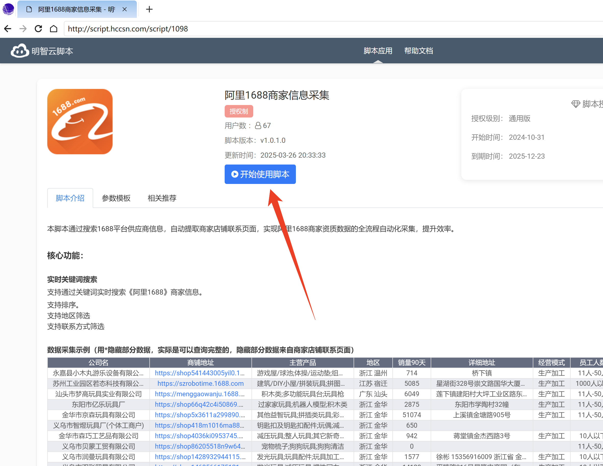
Task: Open the https://shop4036ki0953745 shop link
Action: (199, 436)
